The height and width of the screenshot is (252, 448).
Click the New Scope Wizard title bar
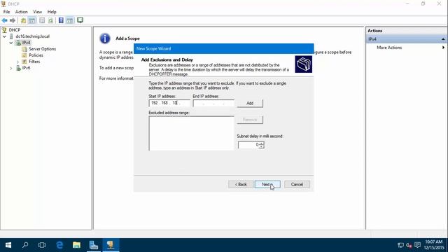click(224, 48)
